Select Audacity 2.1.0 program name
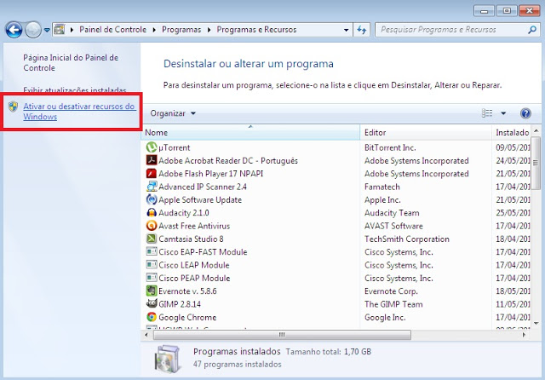The image size is (545, 380). [184, 213]
